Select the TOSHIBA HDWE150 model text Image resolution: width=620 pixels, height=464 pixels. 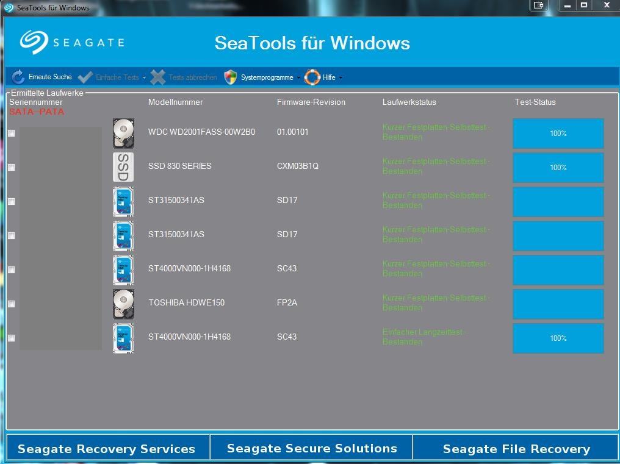point(186,303)
